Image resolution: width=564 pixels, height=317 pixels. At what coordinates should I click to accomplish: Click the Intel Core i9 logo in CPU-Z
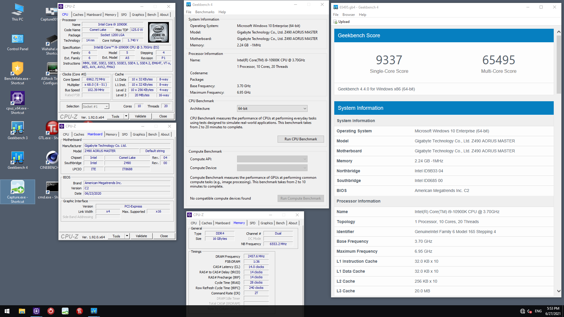pyautogui.click(x=159, y=32)
